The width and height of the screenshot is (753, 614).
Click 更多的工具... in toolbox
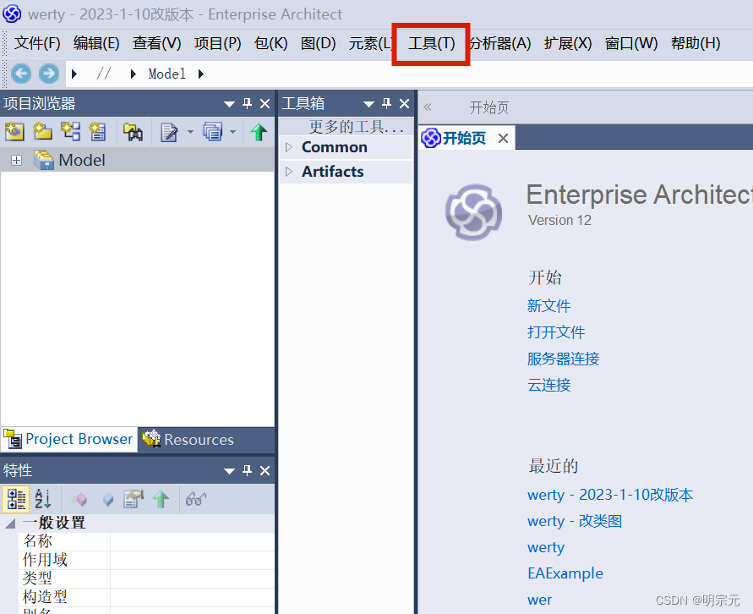click(356, 126)
